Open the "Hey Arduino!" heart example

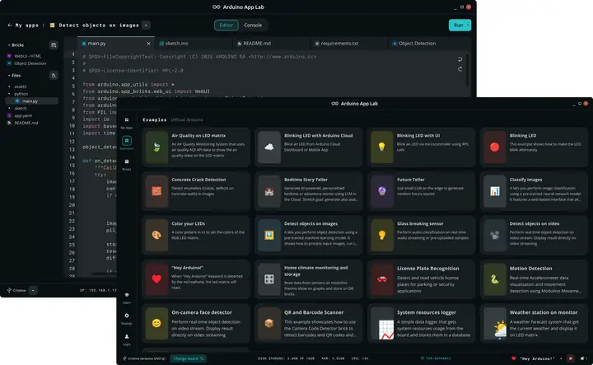tap(196, 279)
